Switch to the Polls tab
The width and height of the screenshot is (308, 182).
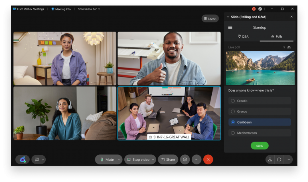pos(277,36)
